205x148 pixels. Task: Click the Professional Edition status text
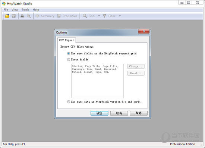click(183, 144)
